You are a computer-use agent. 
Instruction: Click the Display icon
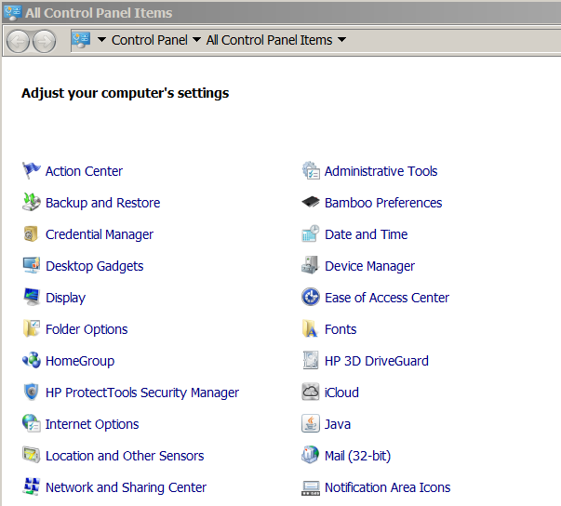[32, 297]
